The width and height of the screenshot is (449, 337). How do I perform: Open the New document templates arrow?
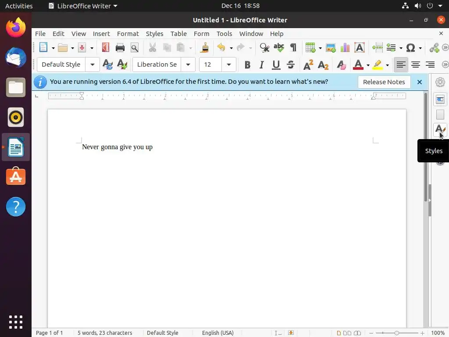click(53, 48)
